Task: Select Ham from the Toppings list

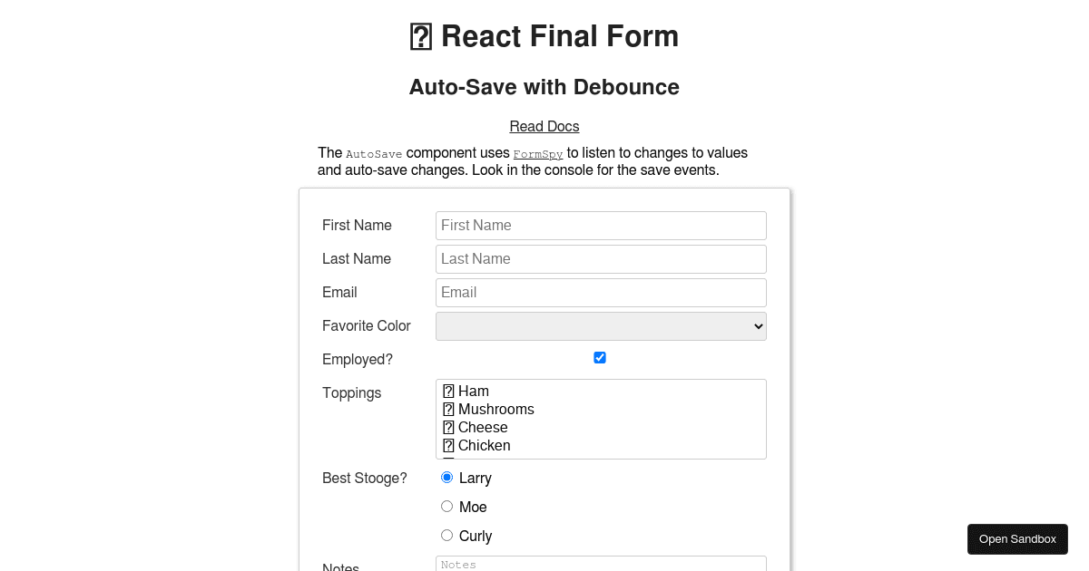Action: point(474,391)
